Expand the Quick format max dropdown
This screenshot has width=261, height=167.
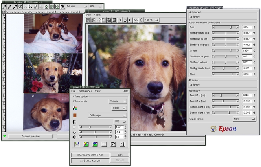tap(244, 119)
